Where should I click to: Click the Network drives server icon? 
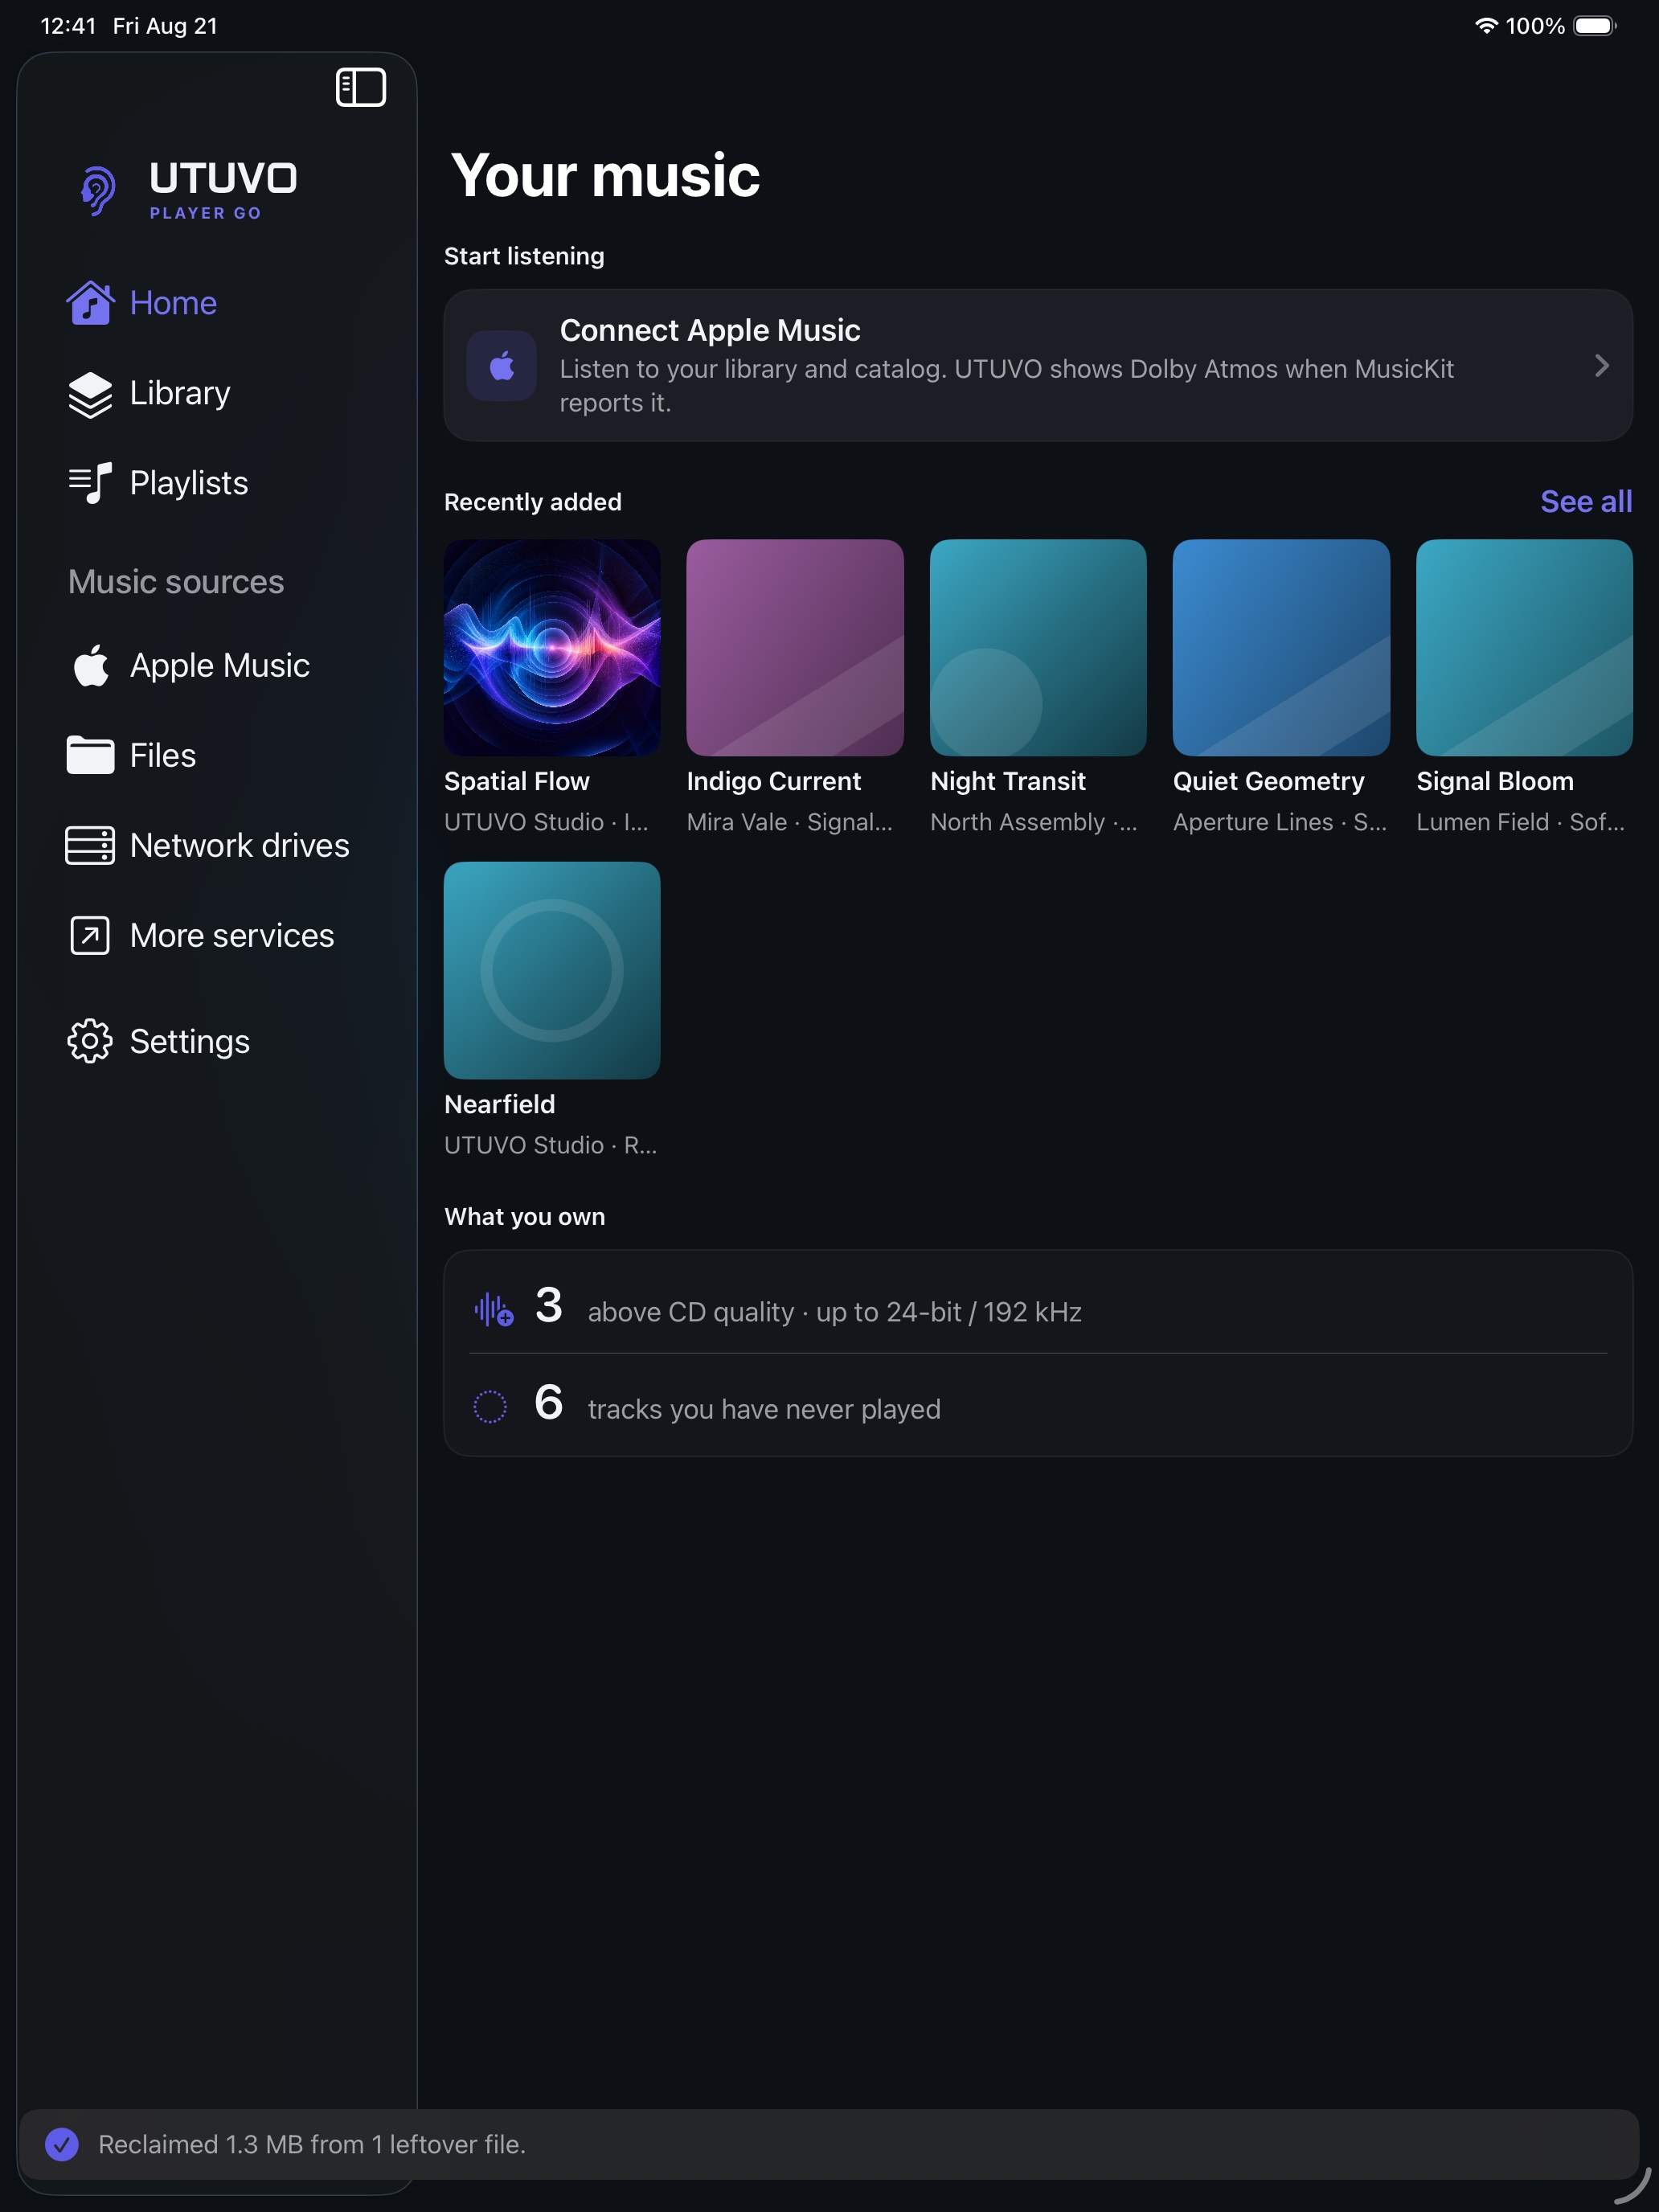coord(90,845)
